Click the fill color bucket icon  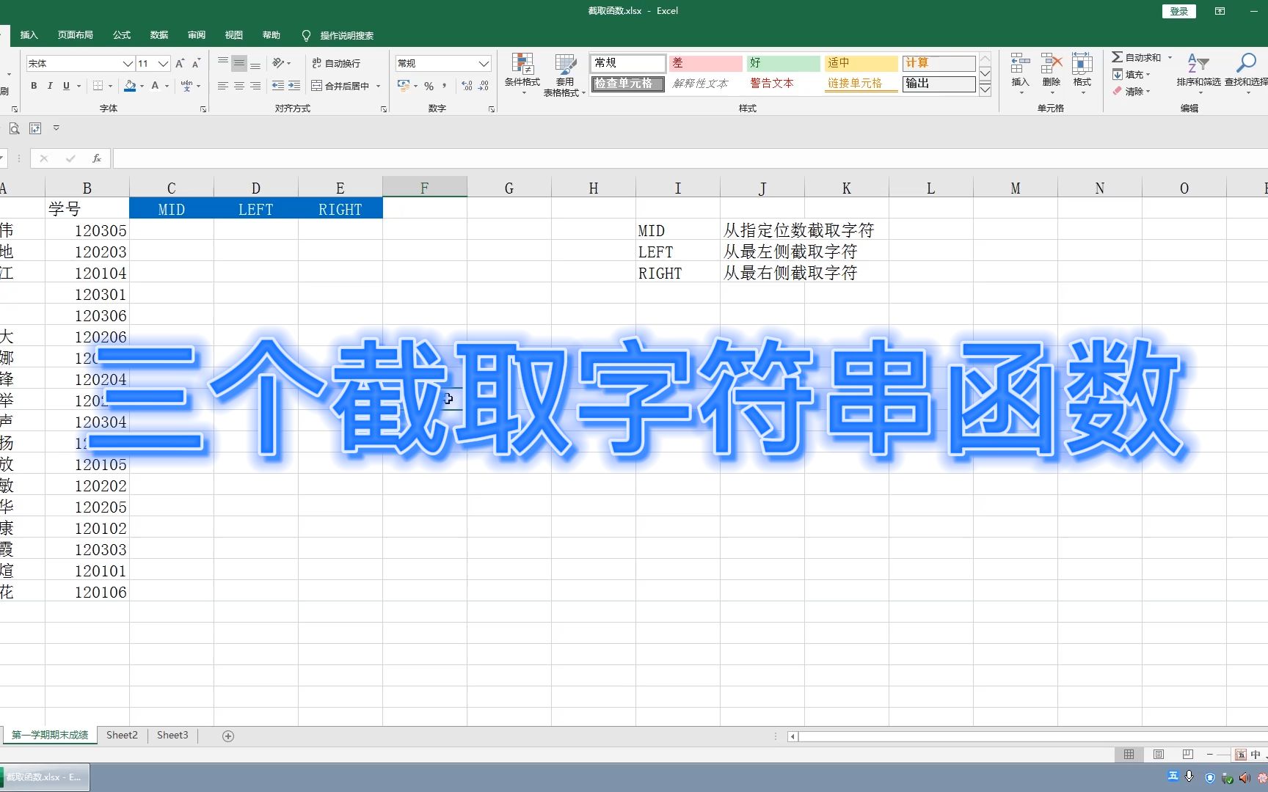coord(130,86)
